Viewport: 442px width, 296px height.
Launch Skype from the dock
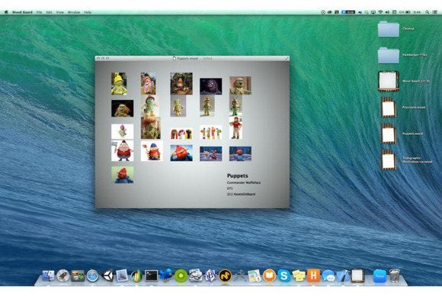tap(283, 275)
